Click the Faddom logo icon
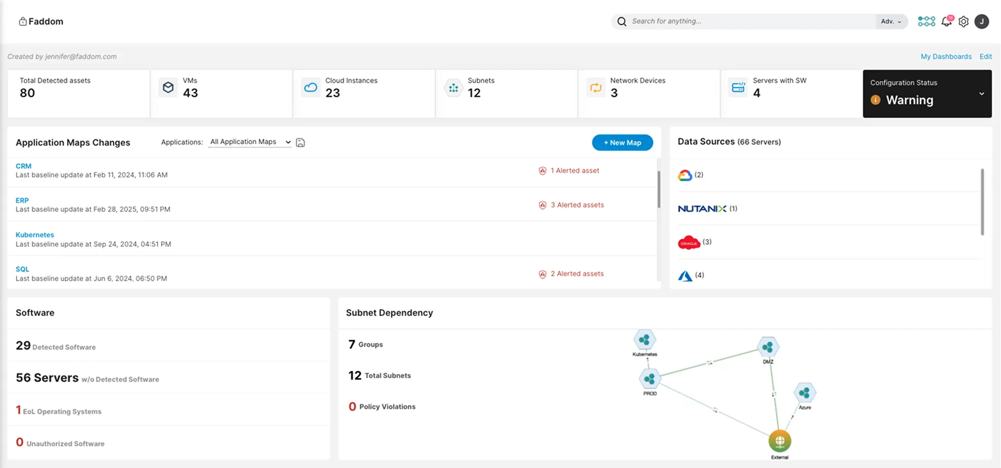Viewport: 1001px width, 468px height. coord(23,22)
